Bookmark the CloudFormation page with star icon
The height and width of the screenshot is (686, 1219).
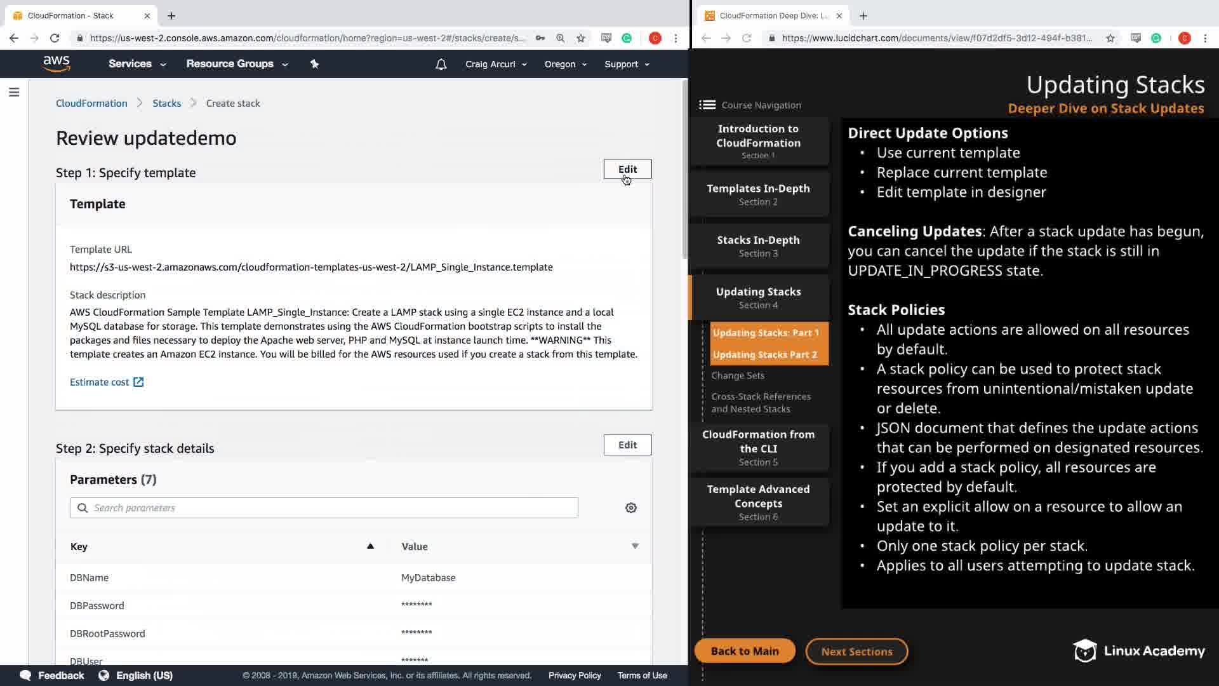coord(580,38)
